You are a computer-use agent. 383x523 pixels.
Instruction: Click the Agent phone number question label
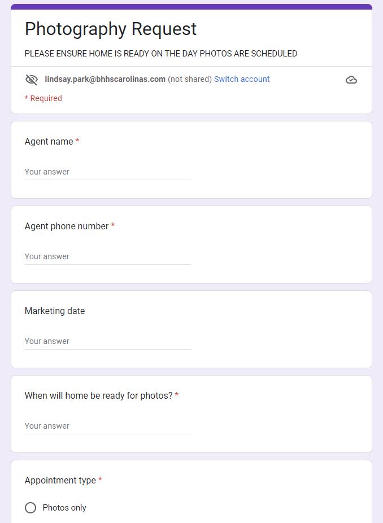click(x=67, y=226)
